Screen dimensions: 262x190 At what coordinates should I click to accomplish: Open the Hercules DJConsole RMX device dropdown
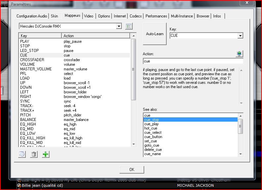[x=119, y=26]
